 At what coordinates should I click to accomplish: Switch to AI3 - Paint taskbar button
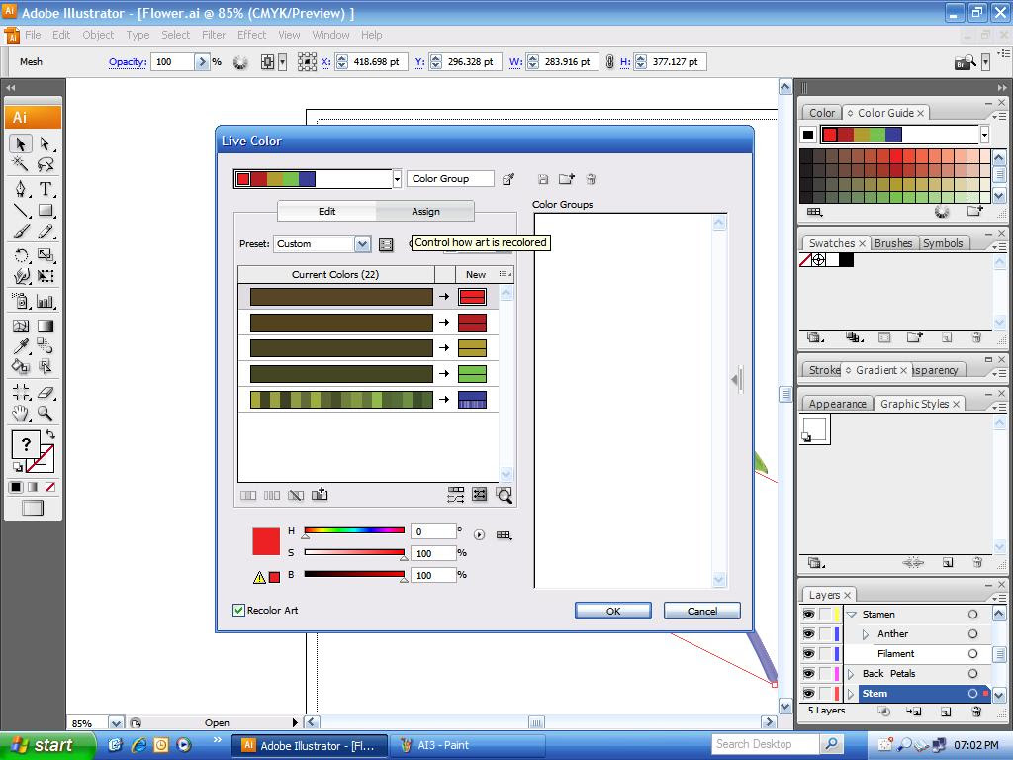(467, 745)
